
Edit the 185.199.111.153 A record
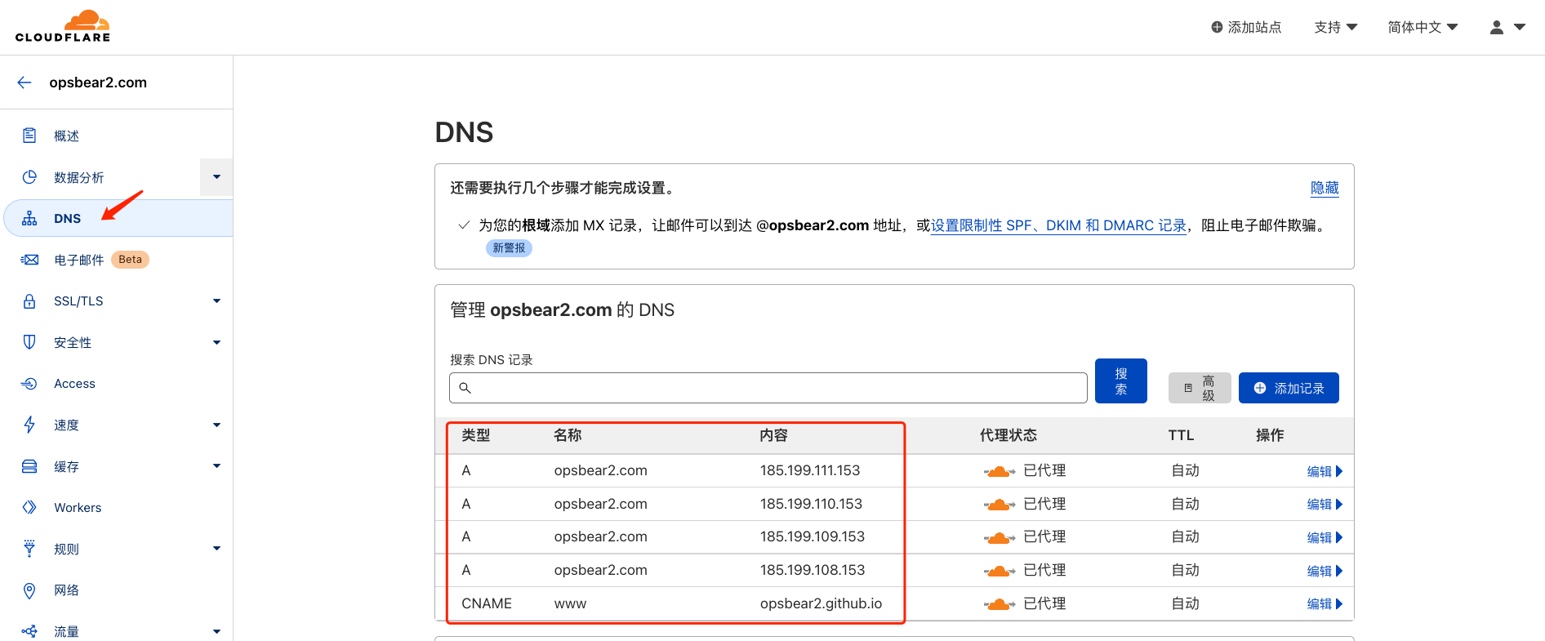tap(1325, 471)
